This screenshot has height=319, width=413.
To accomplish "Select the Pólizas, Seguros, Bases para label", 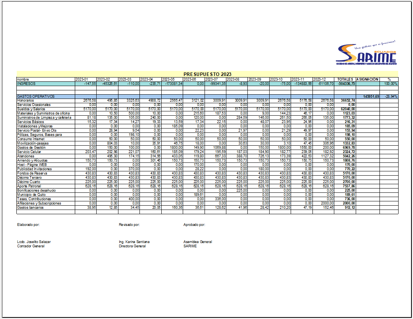I will pyautogui.click(x=39, y=135).
